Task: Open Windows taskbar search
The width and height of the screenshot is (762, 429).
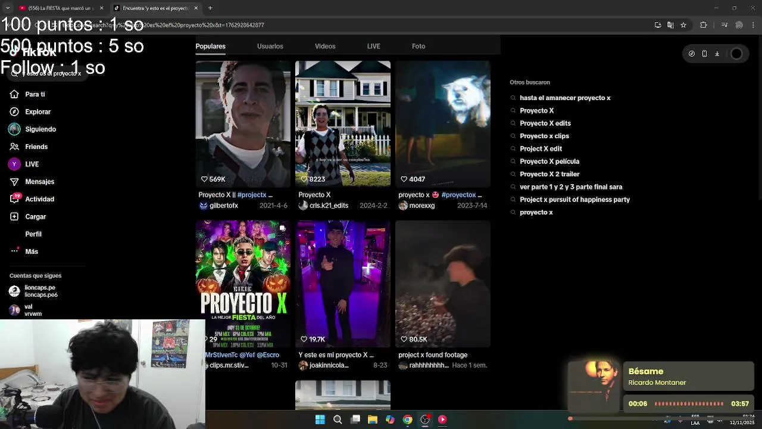Action: click(338, 419)
